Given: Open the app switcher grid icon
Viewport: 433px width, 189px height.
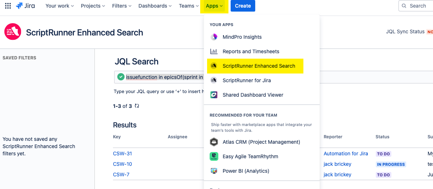Looking at the screenshot, I should tap(8, 6).
